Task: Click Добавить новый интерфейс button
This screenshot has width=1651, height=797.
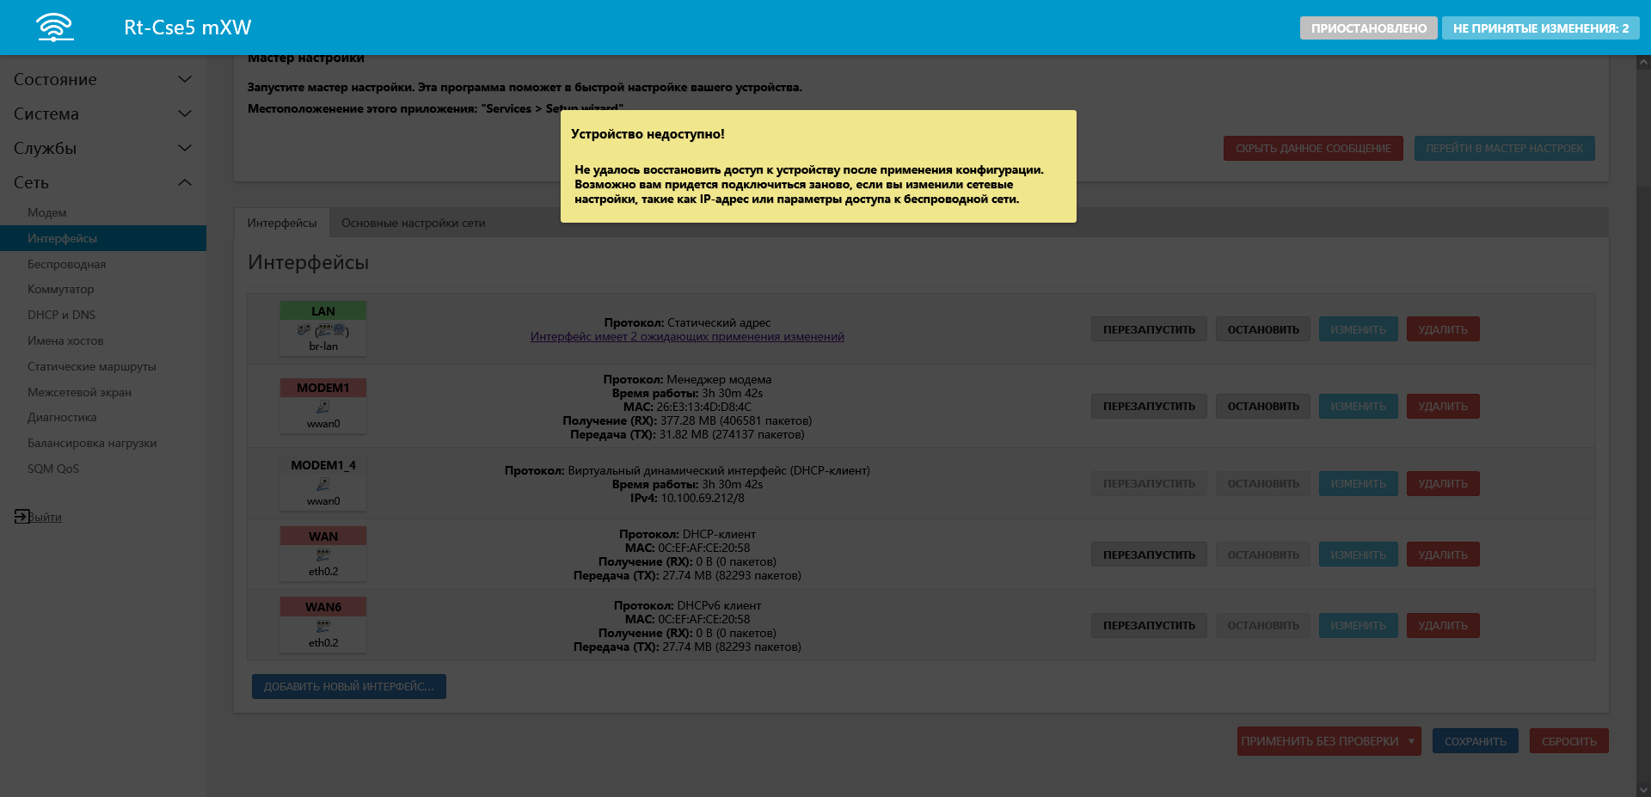Action: click(348, 686)
